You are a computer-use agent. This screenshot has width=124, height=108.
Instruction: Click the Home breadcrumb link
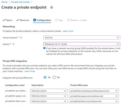pos(4,2)
